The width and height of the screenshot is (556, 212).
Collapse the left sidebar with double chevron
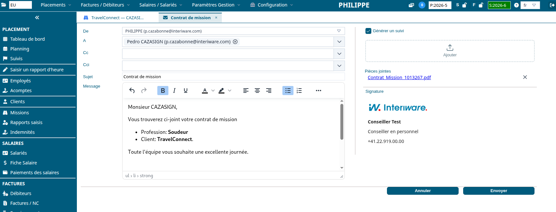(37, 18)
